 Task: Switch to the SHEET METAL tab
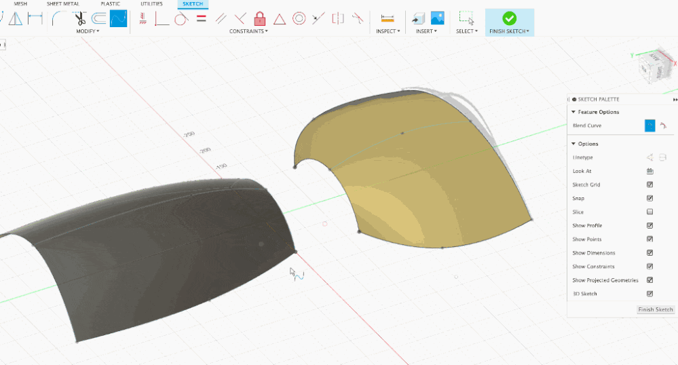click(x=62, y=4)
